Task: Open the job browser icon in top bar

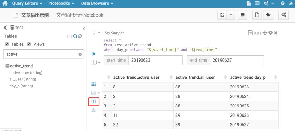Action: click(257, 3)
